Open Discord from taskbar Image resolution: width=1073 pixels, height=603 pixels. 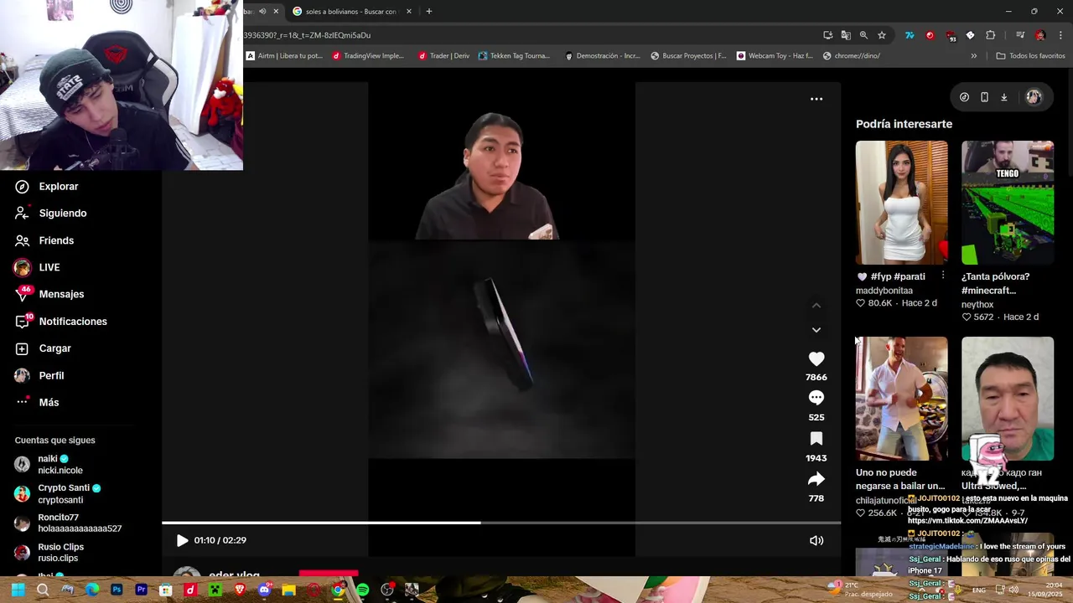point(264,590)
